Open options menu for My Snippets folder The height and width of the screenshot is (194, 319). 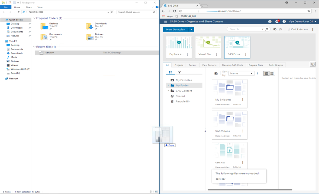(243, 100)
